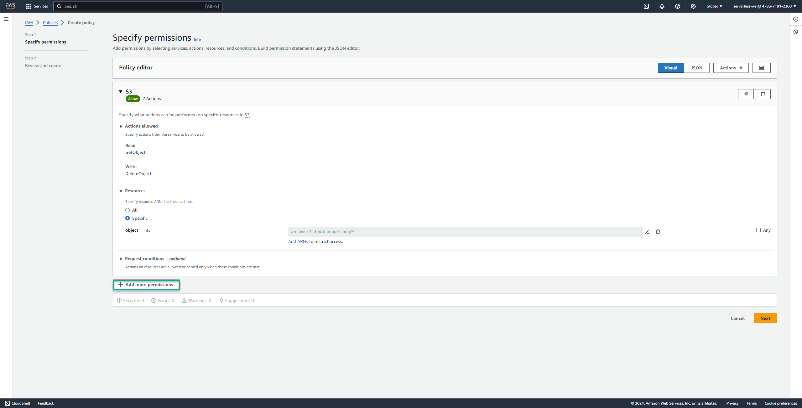Image resolution: width=802 pixels, height=408 pixels.
Task: Click the Next button to proceed
Action: point(765,318)
